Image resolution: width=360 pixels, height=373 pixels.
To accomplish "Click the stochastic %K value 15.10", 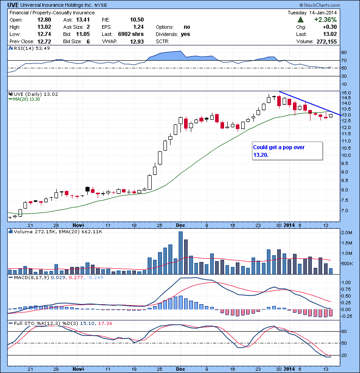I will pyautogui.click(x=87, y=323).
